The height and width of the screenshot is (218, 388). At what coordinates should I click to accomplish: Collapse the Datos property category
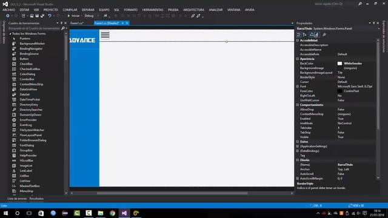(x=298, y=142)
